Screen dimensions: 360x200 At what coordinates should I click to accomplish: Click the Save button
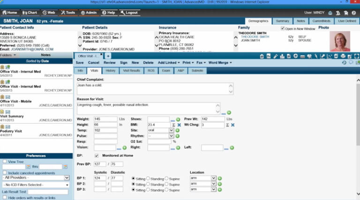(80, 63)
